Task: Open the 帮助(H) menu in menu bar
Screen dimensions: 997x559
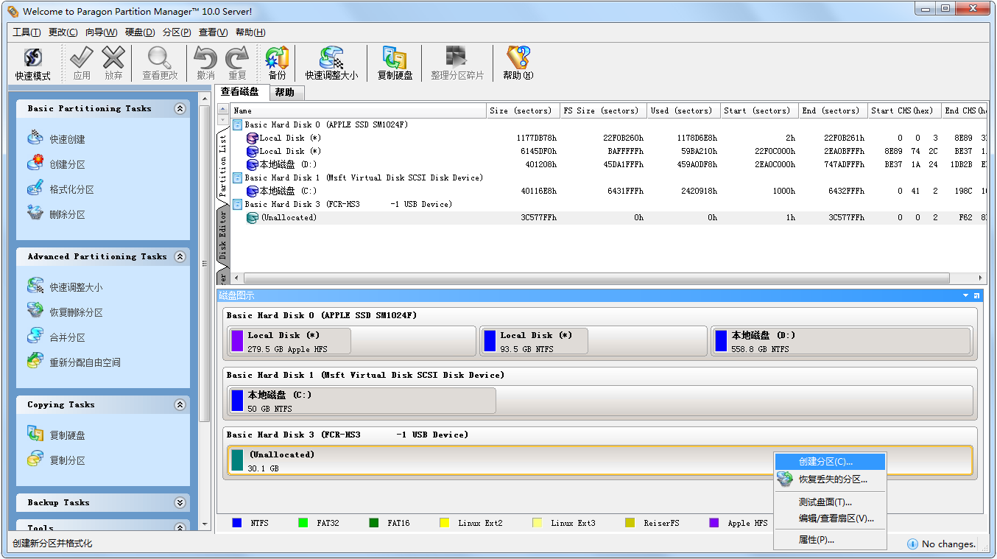Action: 250,32
